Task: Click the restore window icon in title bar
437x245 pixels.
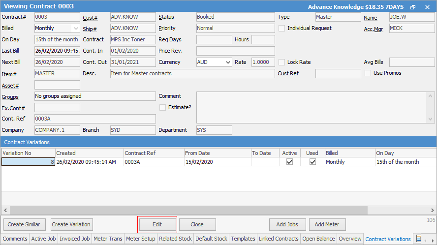Action: click(413, 7)
